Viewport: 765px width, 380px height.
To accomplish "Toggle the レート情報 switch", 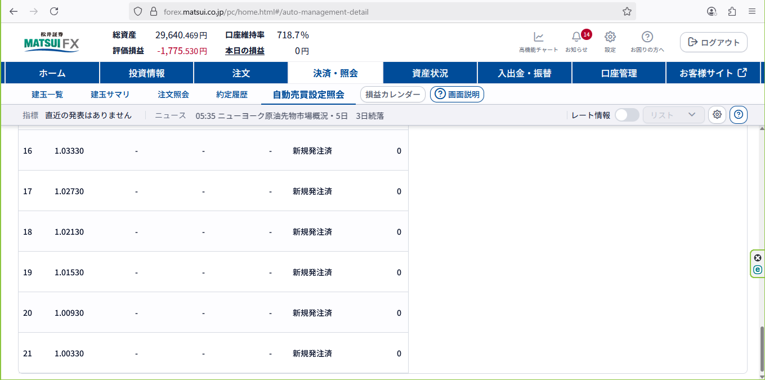I will [627, 115].
